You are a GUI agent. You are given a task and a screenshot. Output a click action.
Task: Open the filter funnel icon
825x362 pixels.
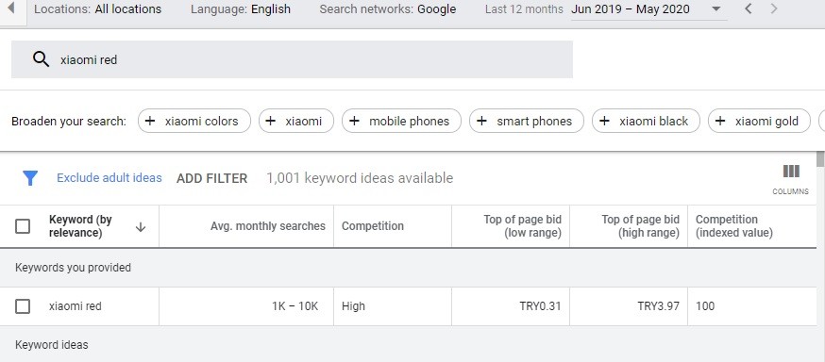coord(30,178)
